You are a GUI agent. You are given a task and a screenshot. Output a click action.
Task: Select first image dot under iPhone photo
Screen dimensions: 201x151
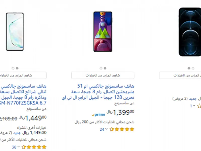[189, 68]
